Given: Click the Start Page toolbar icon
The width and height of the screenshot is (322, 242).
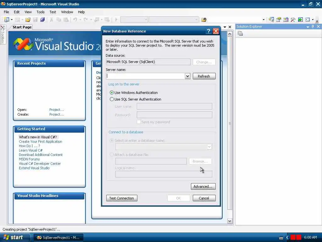Looking at the screenshot, I should pyautogui.click(x=300, y=20).
